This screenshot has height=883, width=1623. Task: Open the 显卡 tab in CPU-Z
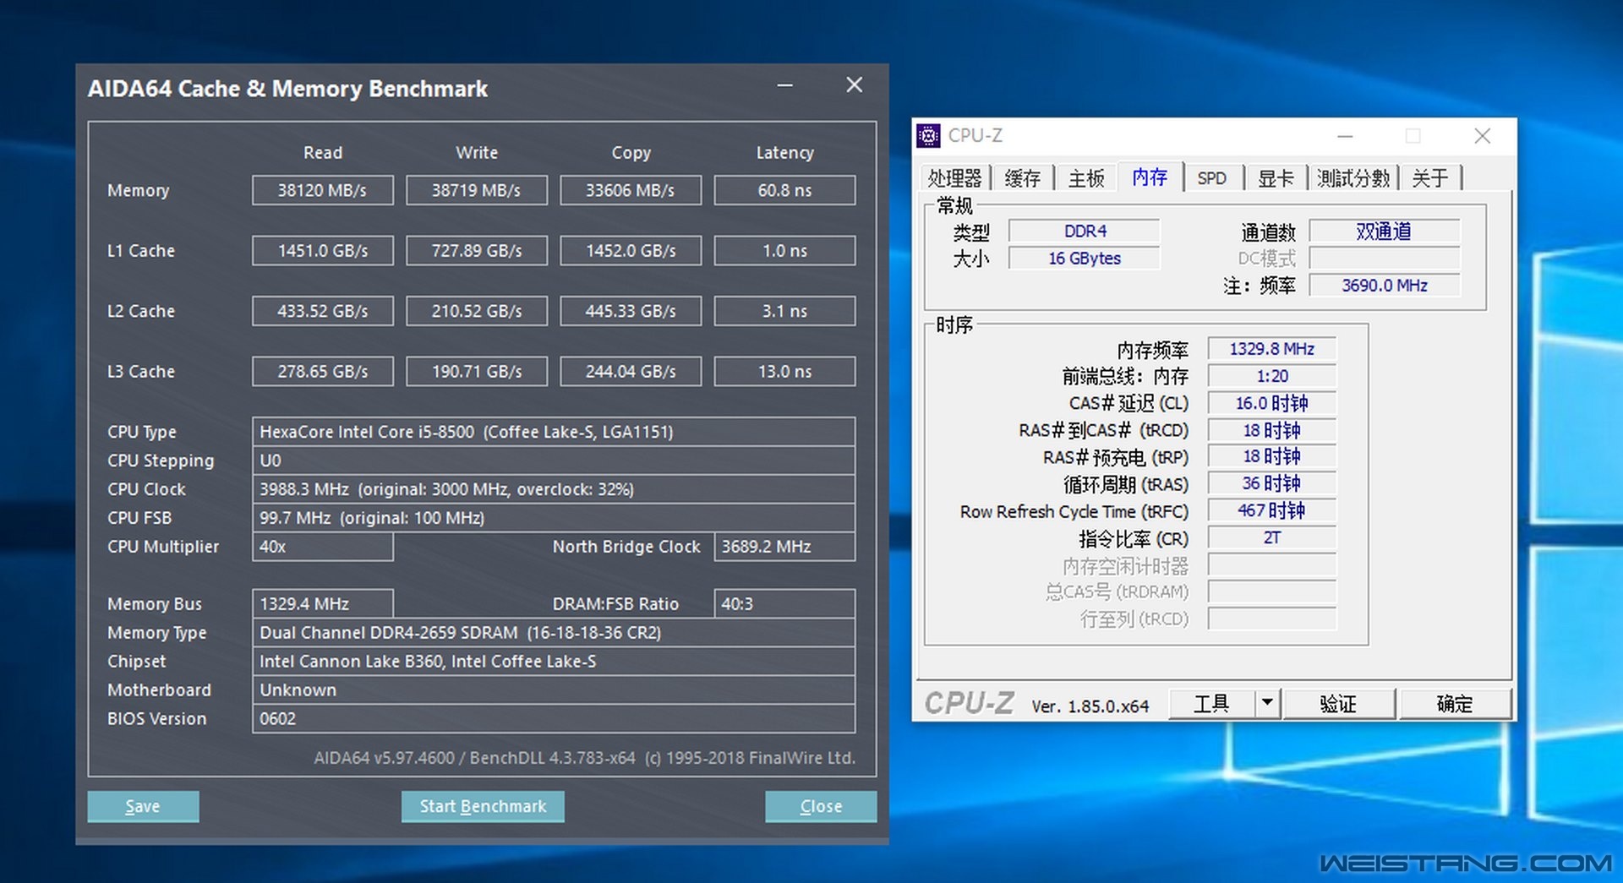[1276, 178]
